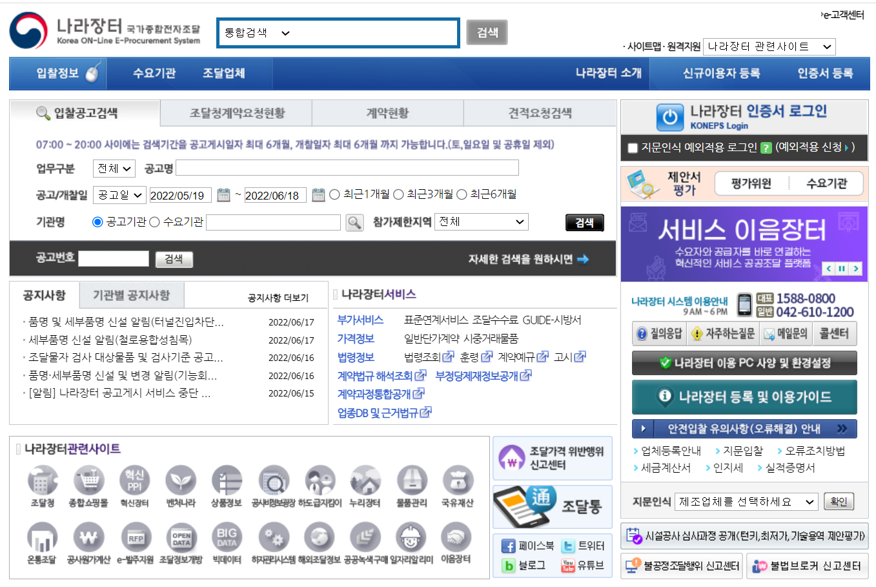876x587 pixels.
Task: Open the 블로그 blog link
Action: (x=524, y=566)
